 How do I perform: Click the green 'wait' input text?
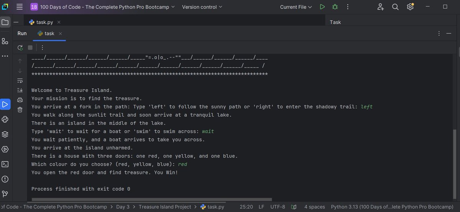208,131
